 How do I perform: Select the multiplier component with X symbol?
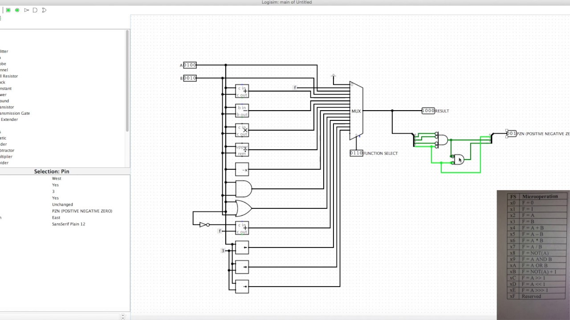pos(242,130)
